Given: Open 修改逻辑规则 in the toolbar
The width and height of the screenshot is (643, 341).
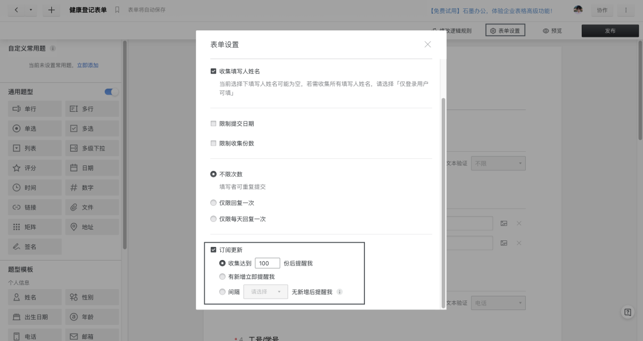Looking at the screenshot, I should point(452,31).
